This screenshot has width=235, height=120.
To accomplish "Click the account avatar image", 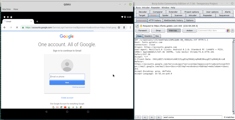I will point(67,66).
